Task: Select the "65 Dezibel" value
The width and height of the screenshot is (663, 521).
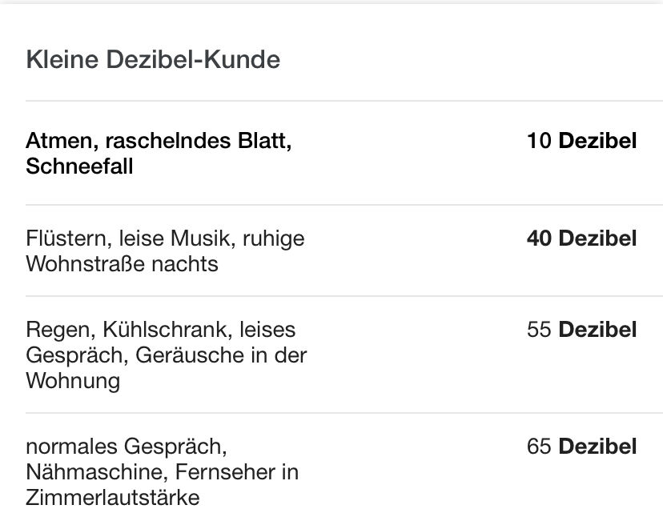Action: click(581, 447)
